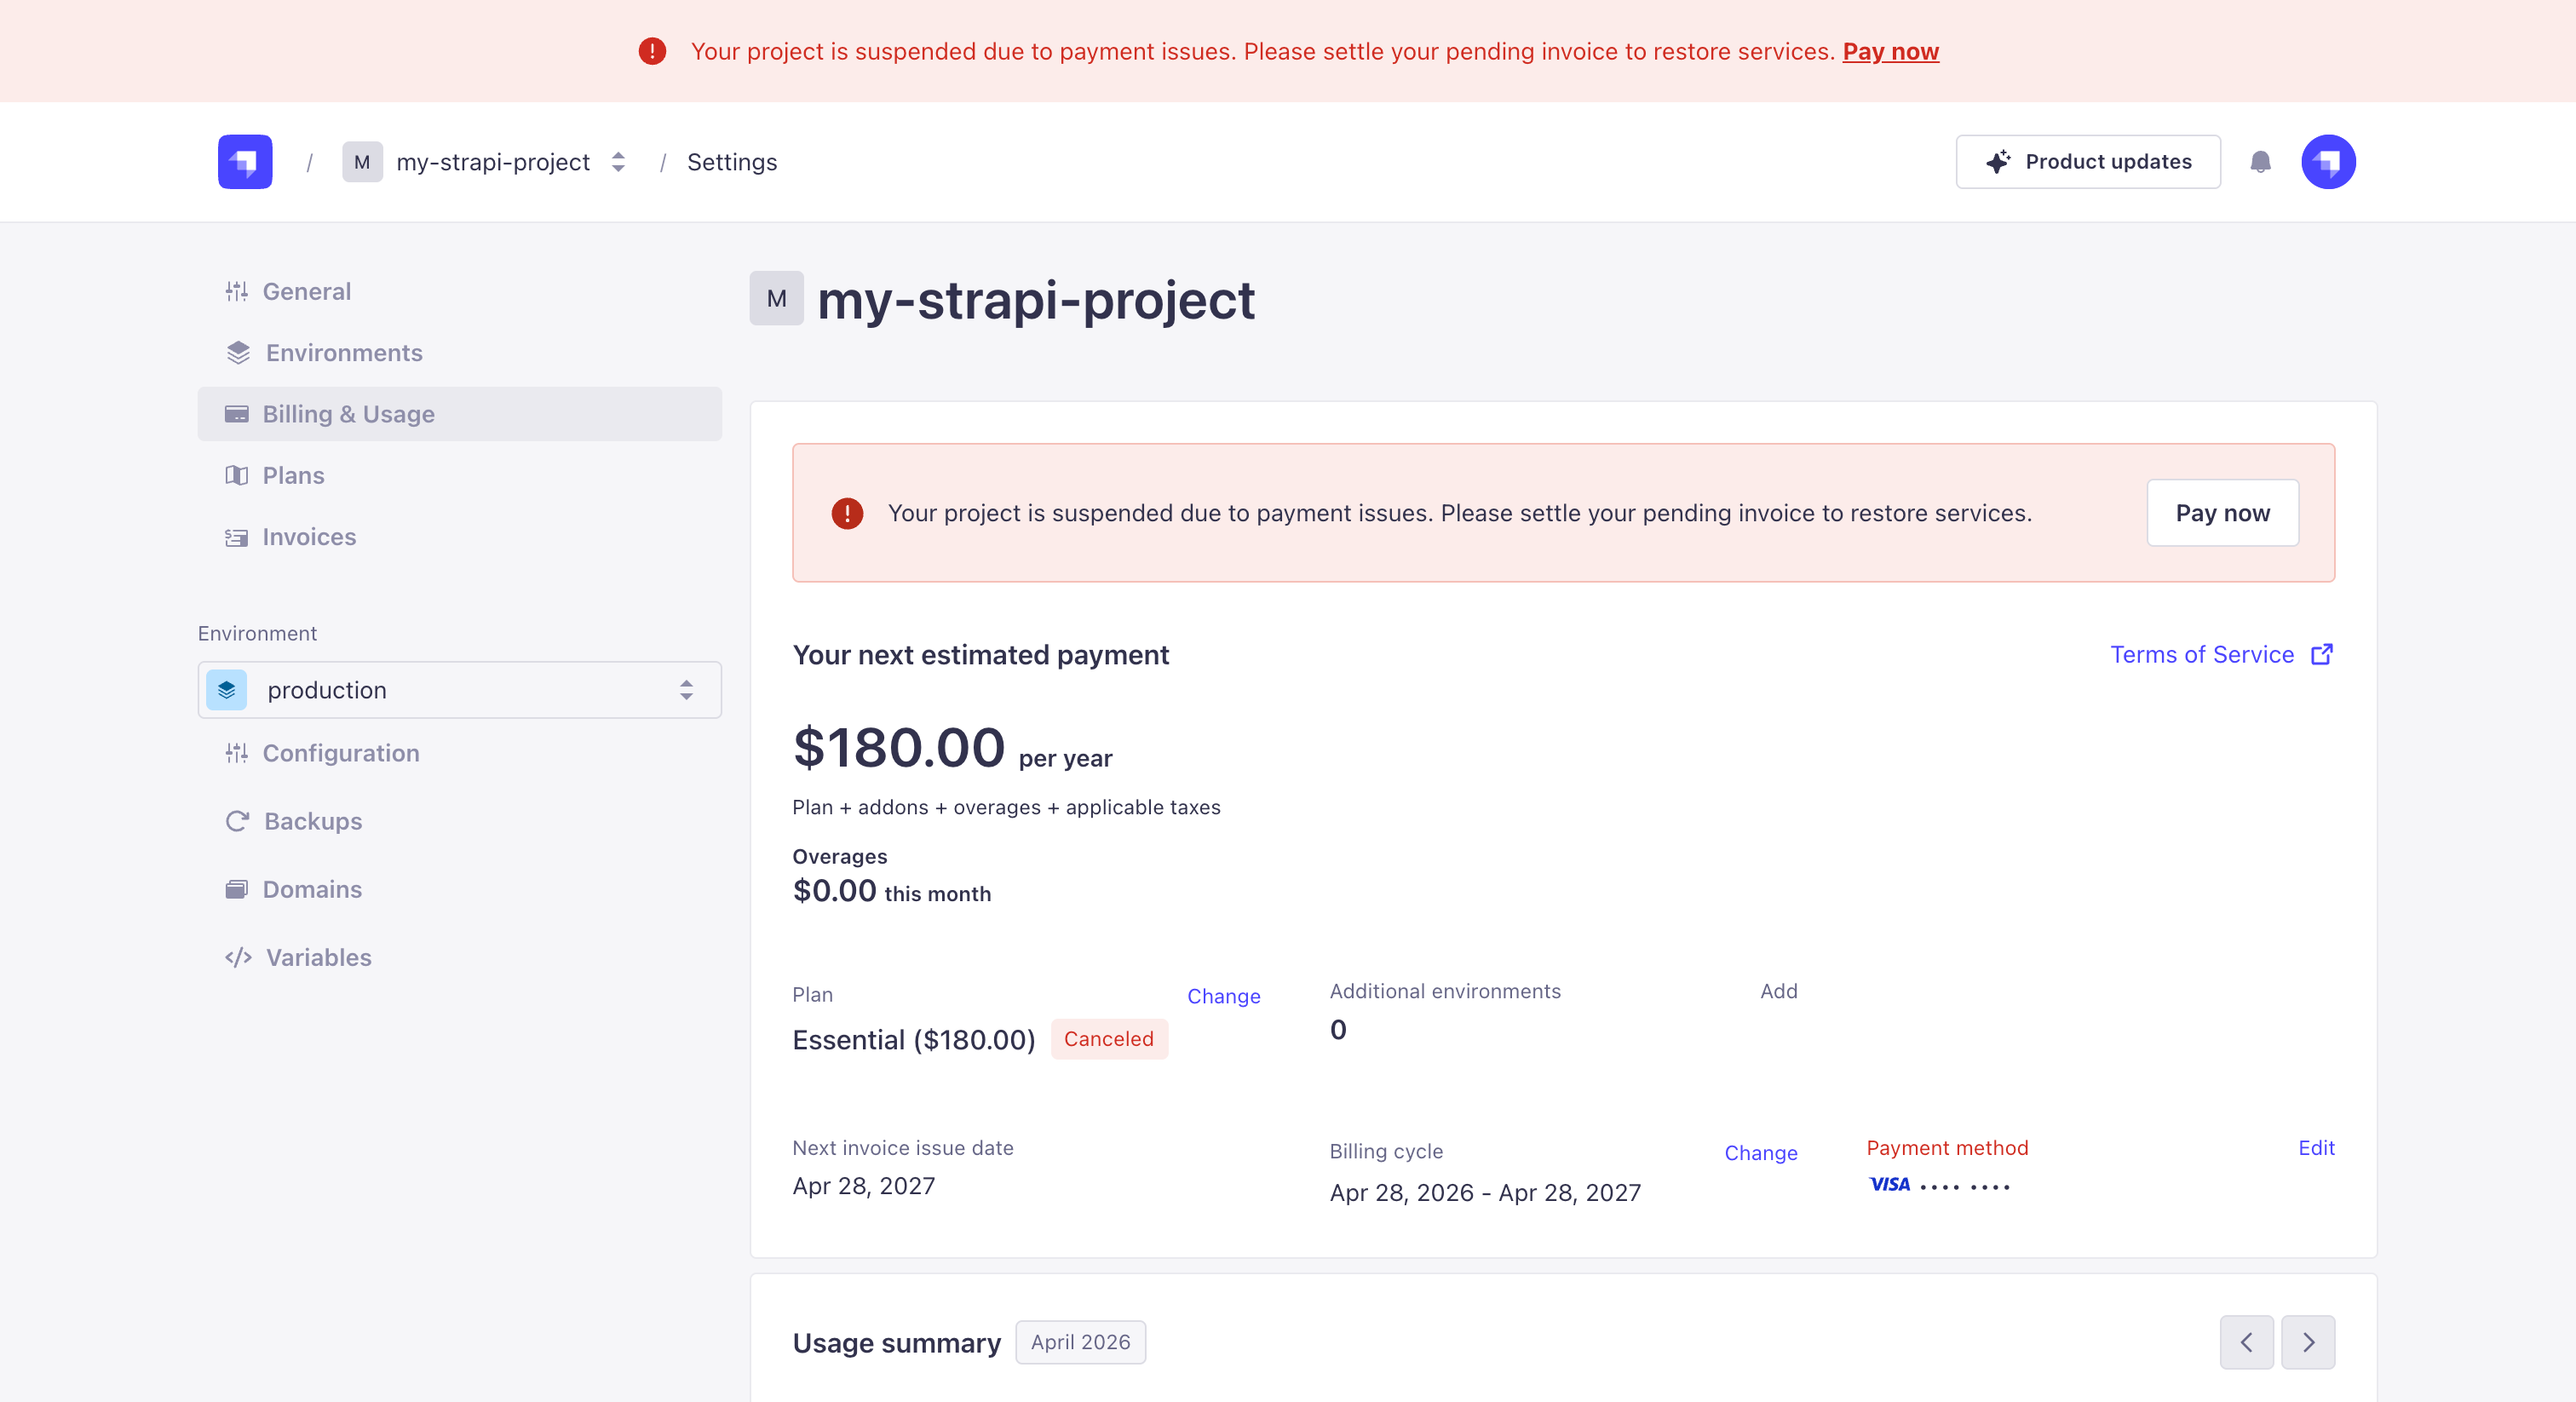The height and width of the screenshot is (1402, 2576).
Task: Click the Backups refresh icon in the sidebar
Action: (x=237, y=821)
